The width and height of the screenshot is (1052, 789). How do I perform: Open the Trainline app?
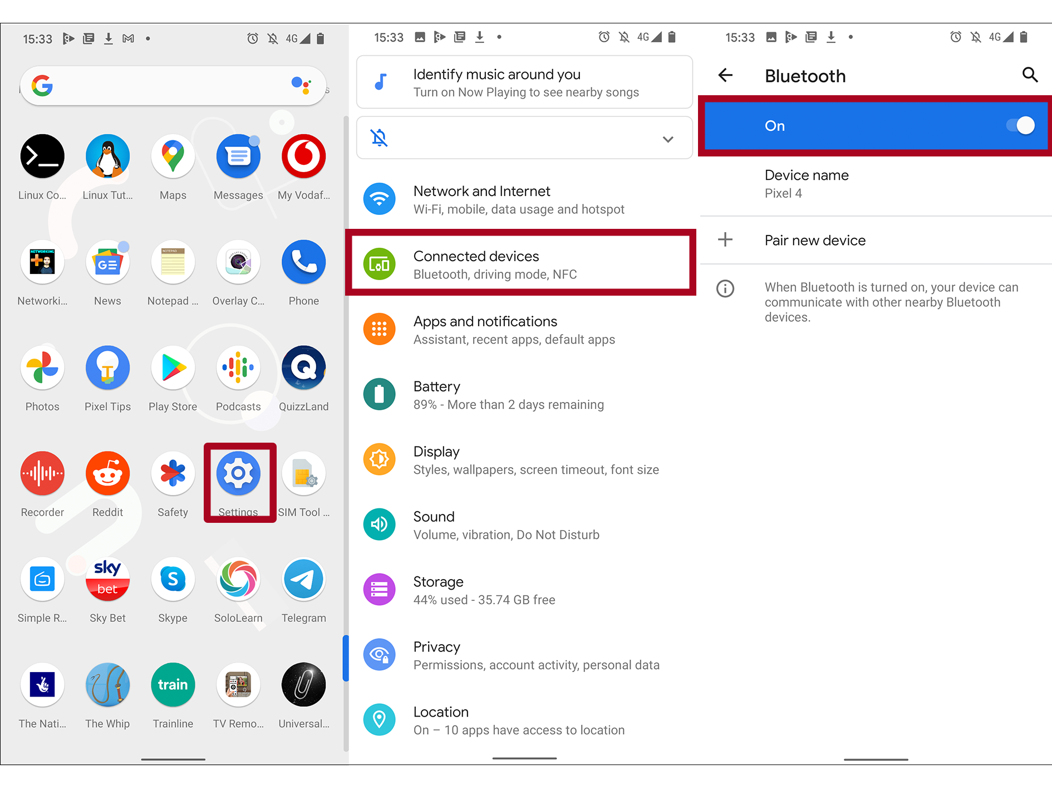tap(173, 685)
